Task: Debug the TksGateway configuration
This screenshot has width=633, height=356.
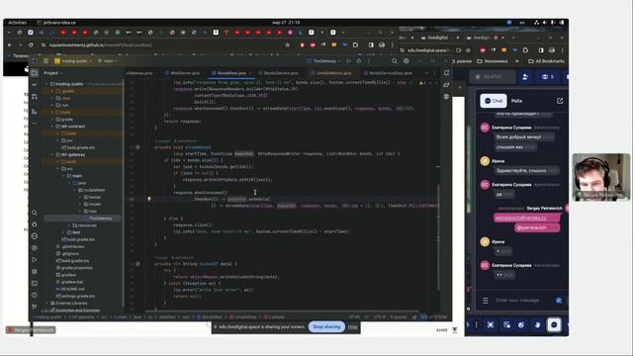Action: tap(358, 61)
